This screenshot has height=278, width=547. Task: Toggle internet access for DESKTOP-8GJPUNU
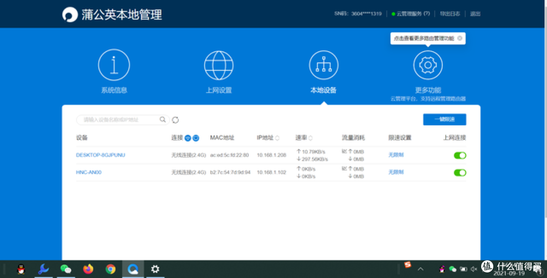460,156
